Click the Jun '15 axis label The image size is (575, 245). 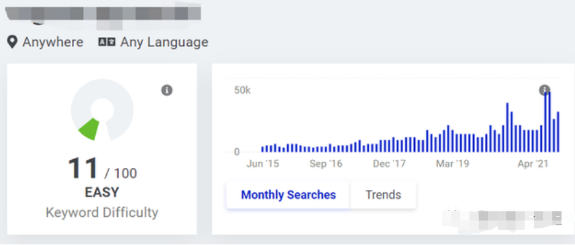click(x=263, y=164)
